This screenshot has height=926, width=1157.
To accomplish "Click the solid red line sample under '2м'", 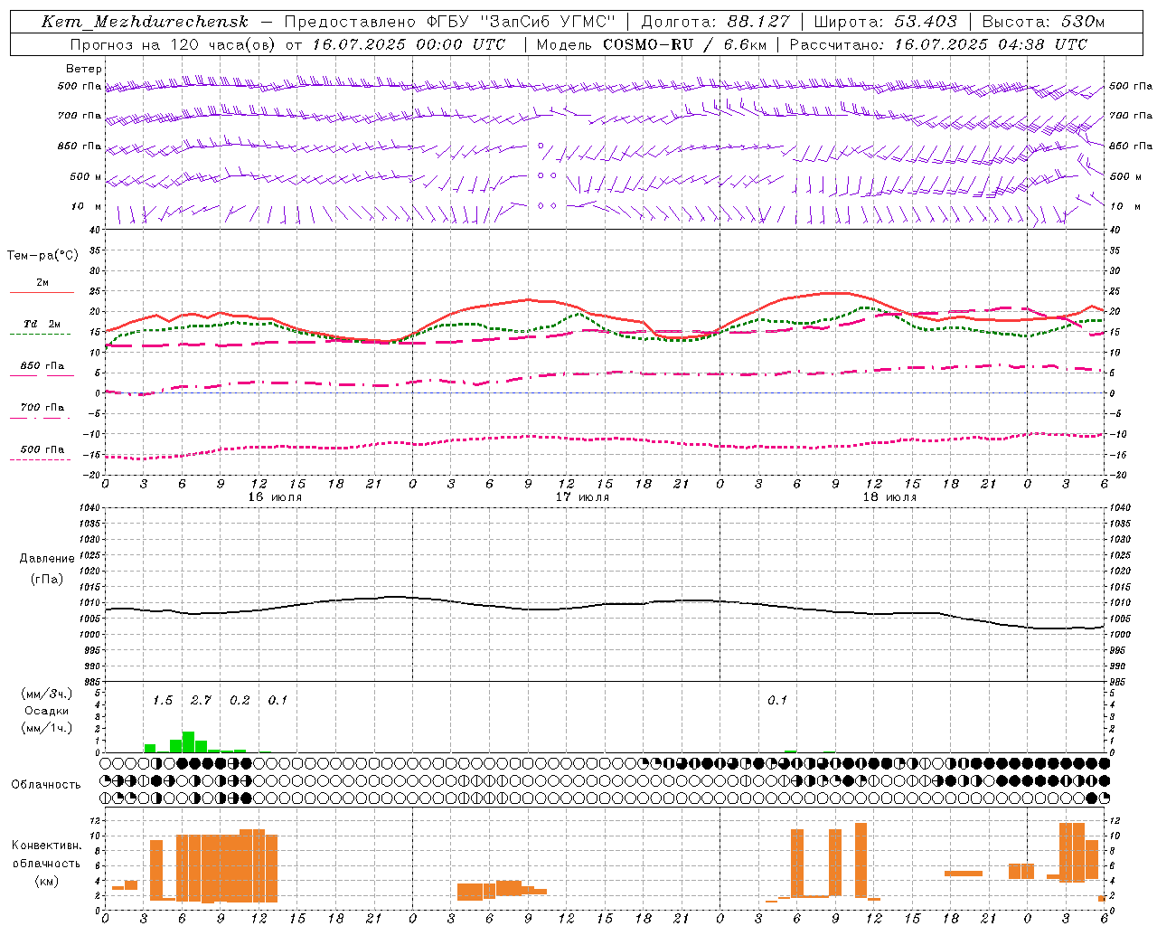I will coord(42,292).
